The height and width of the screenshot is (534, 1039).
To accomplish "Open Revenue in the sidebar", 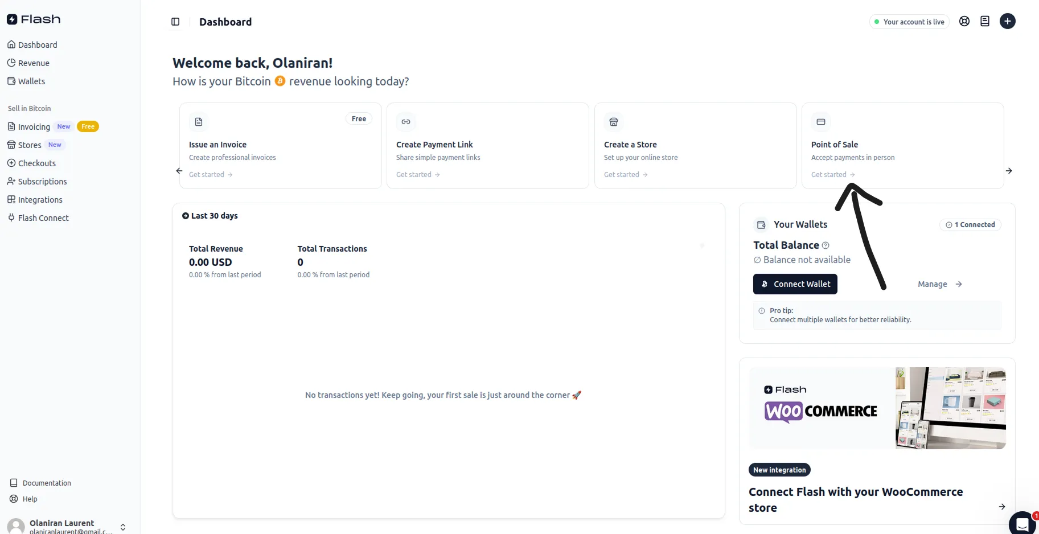I will (34, 63).
